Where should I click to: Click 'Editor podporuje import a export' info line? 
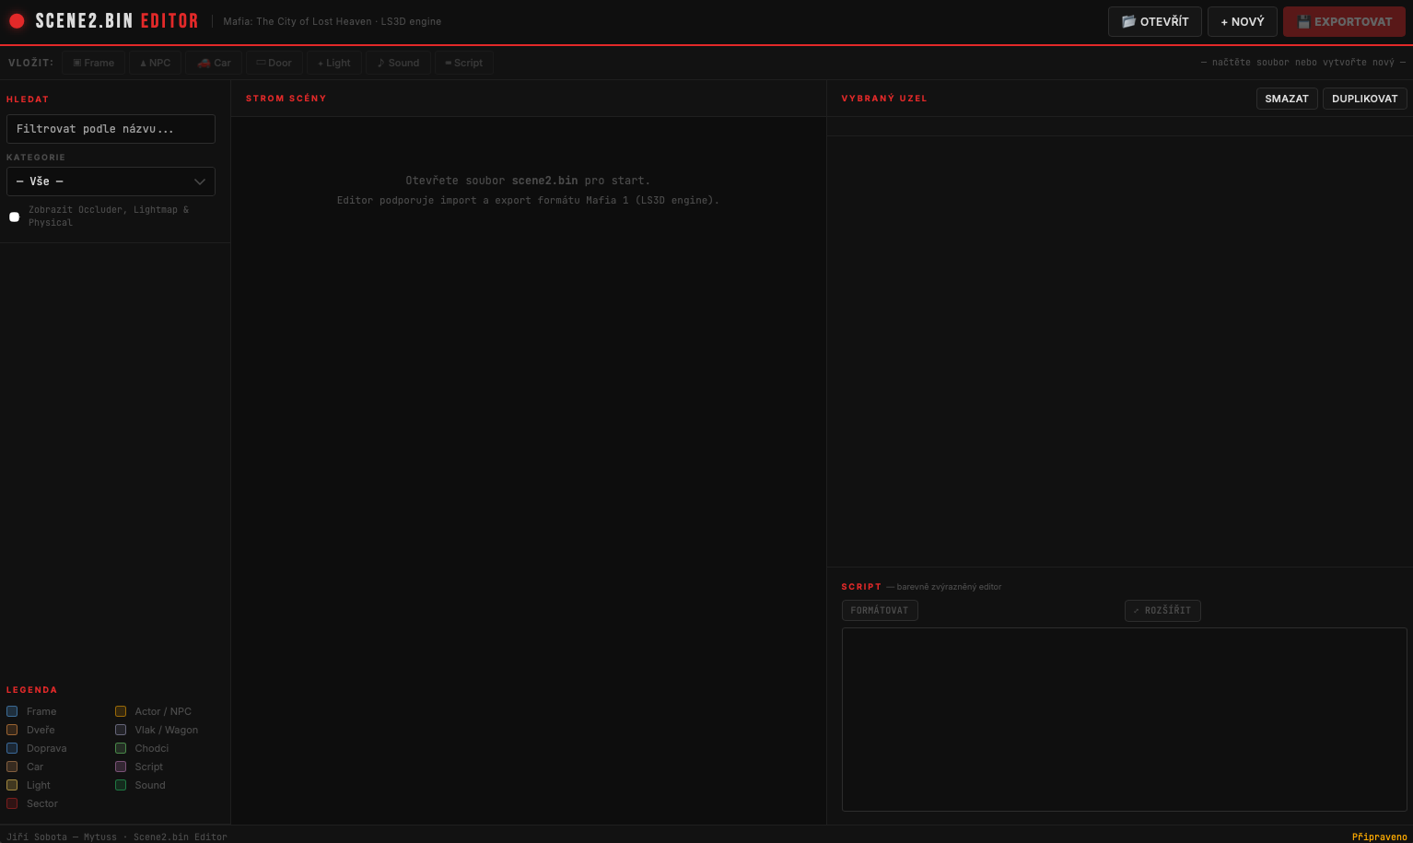pos(528,200)
